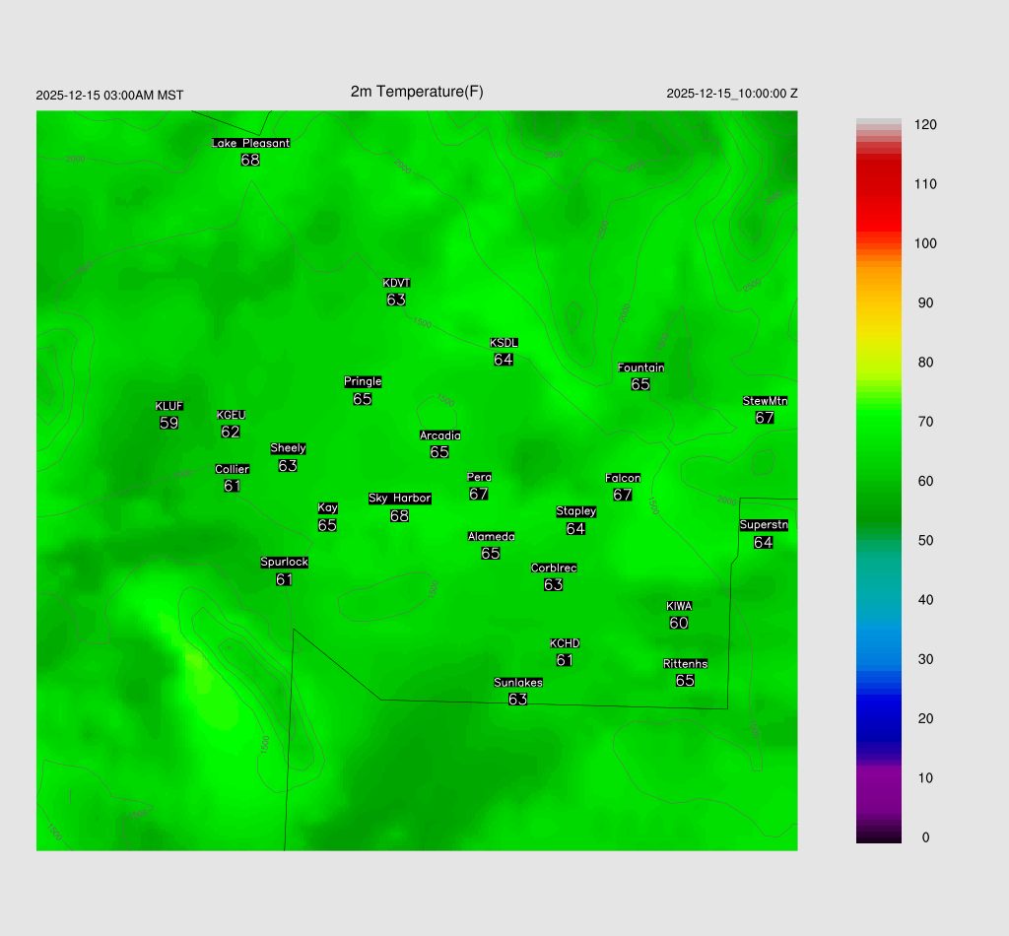Select the KSDL station label

click(504, 343)
